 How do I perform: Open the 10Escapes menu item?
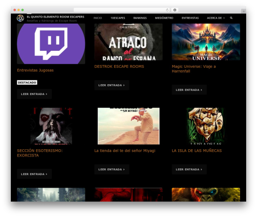point(118,18)
